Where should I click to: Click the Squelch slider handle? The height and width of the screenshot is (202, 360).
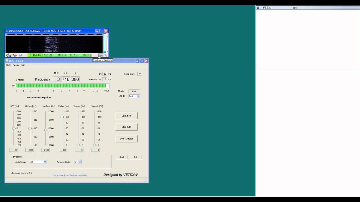pyautogui.click(x=94, y=145)
